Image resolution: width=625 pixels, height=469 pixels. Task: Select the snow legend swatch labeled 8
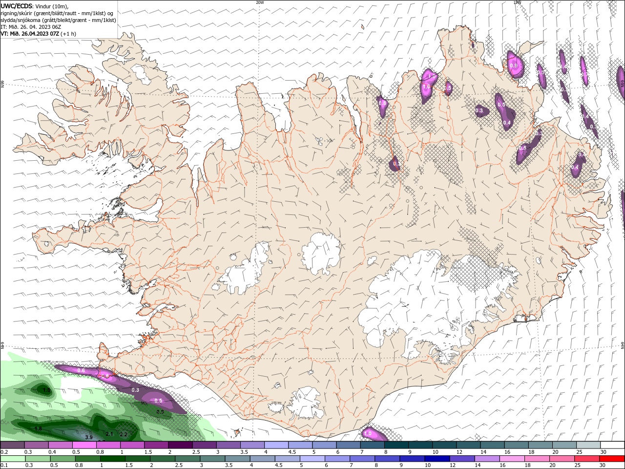pos(396,445)
